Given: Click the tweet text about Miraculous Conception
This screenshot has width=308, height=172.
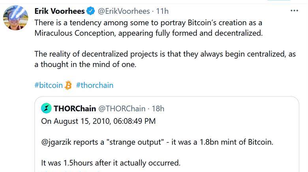Looking at the screenshot, I should click(148, 28).
